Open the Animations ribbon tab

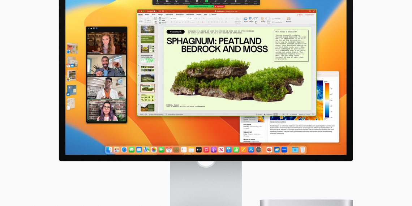click(x=180, y=15)
